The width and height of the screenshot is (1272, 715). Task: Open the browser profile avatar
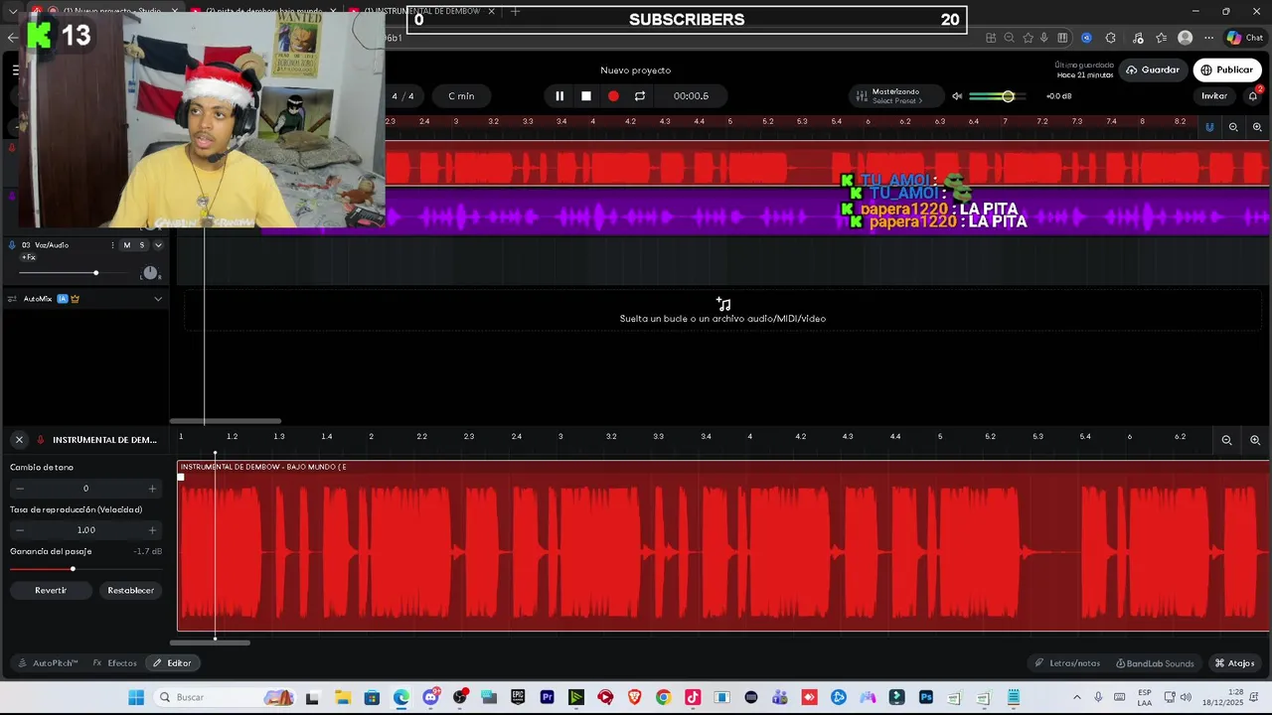(x=1185, y=38)
